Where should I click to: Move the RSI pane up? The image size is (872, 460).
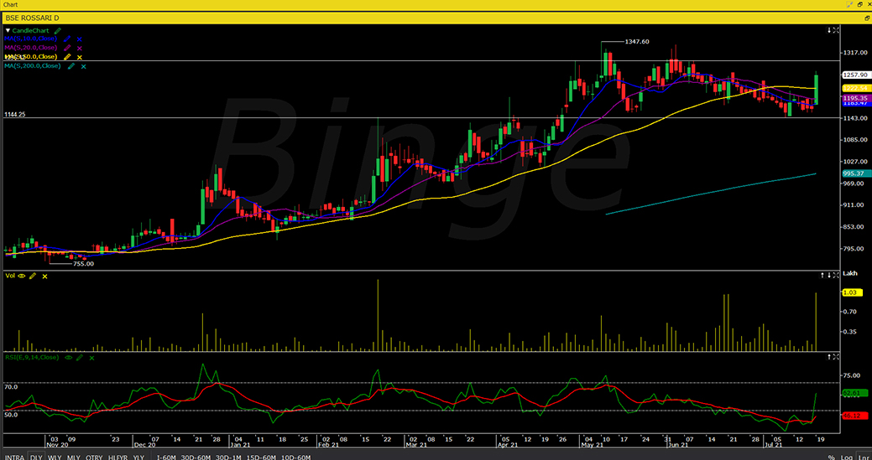click(829, 357)
